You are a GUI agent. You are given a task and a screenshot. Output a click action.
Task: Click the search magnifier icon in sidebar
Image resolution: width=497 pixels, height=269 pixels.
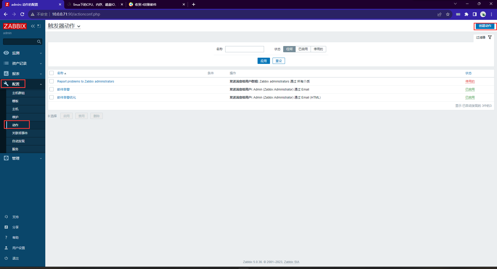(39, 42)
